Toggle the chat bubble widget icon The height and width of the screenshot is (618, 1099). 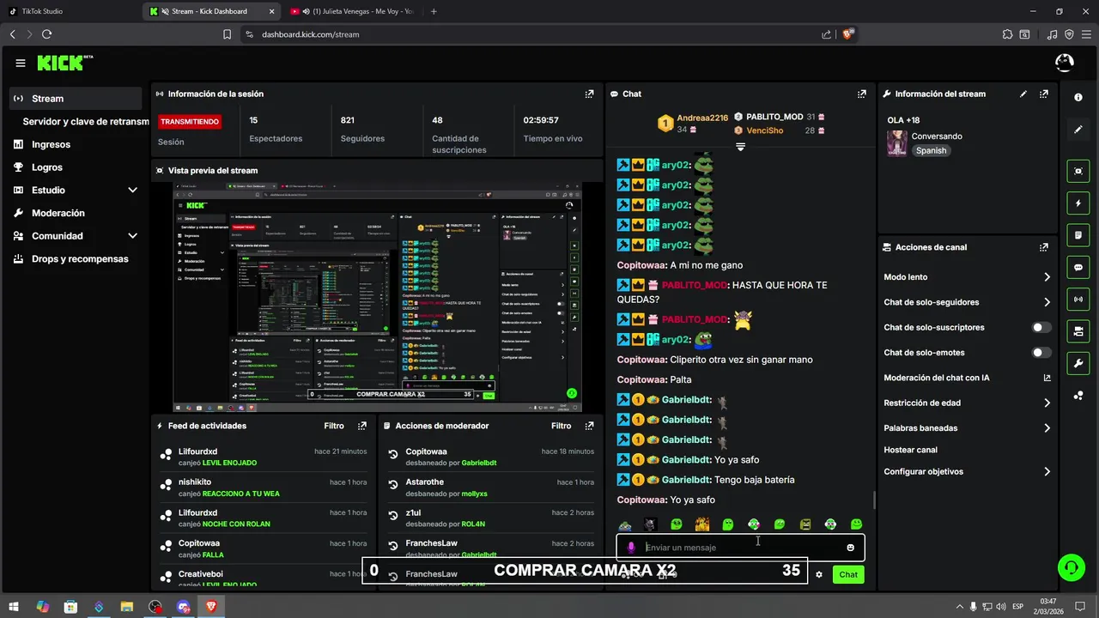click(x=1078, y=267)
